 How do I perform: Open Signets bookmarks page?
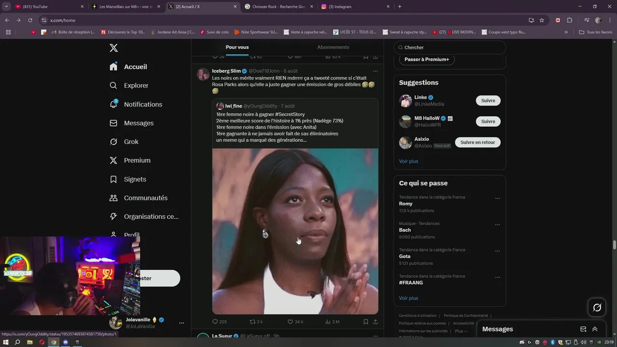click(x=128, y=179)
